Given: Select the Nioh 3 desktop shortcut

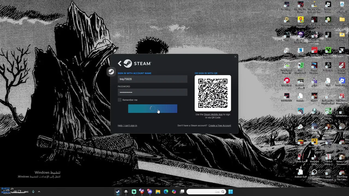Looking at the screenshot, I should pyautogui.click(x=314, y=97).
